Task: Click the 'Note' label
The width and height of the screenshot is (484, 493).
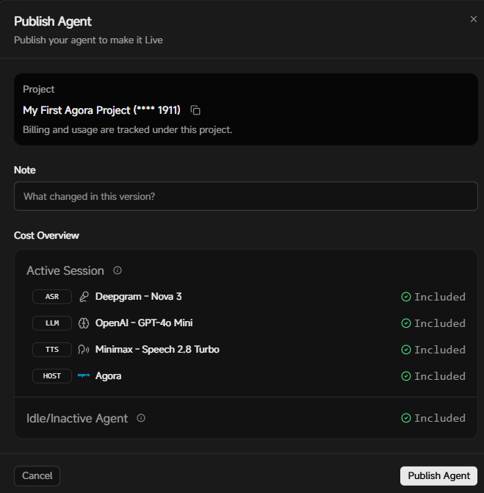Action: pyautogui.click(x=25, y=170)
